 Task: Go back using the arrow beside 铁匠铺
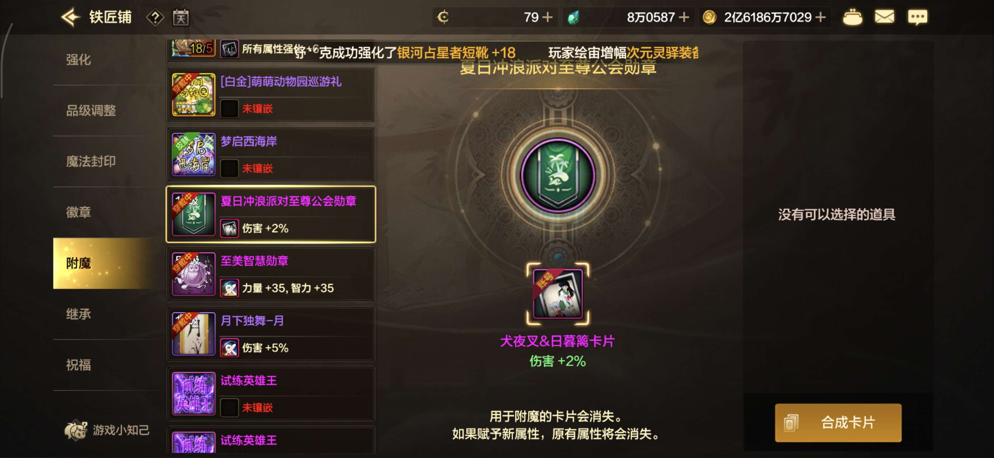(71, 17)
